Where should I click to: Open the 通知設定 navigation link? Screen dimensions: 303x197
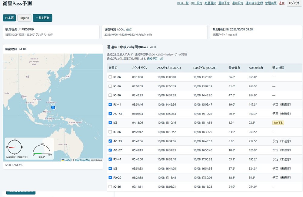click(x=238, y=3)
